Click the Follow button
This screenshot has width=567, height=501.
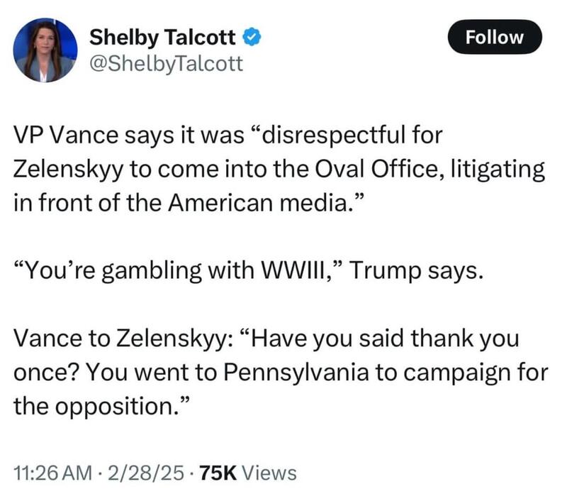pos(495,38)
